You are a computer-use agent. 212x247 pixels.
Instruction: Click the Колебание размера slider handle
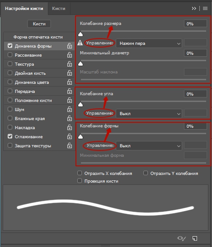coord(80,34)
